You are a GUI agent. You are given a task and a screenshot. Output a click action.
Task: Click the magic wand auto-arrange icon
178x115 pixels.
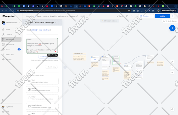172,62
